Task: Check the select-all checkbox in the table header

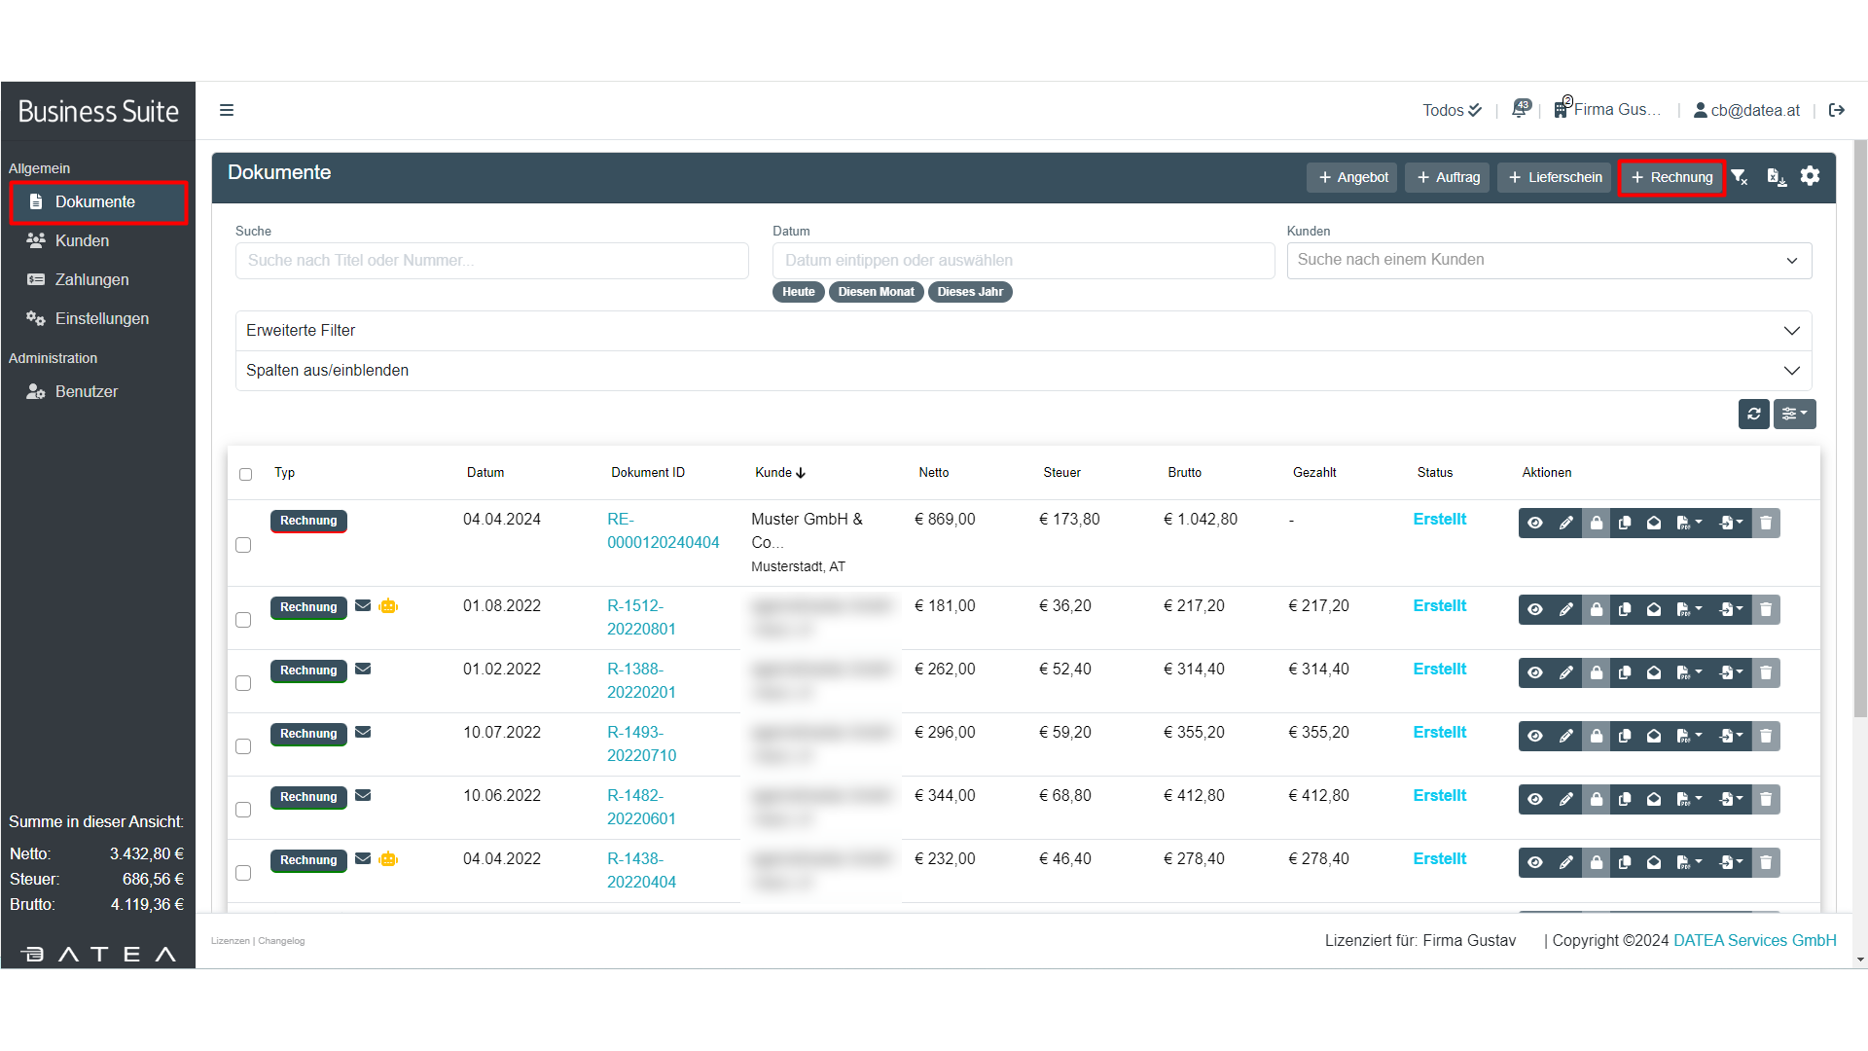Action: click(x=245, y=474)
